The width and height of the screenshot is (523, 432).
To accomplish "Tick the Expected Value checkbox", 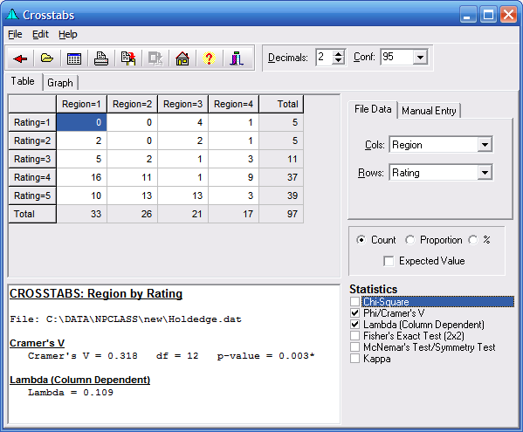I will click(389, 261).
